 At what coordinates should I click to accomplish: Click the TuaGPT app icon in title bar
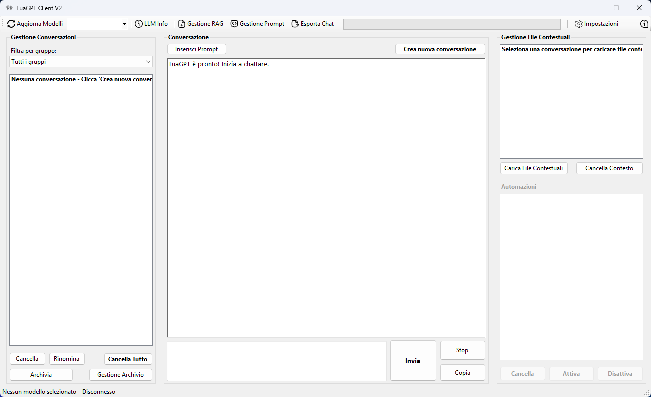[9, 8]
